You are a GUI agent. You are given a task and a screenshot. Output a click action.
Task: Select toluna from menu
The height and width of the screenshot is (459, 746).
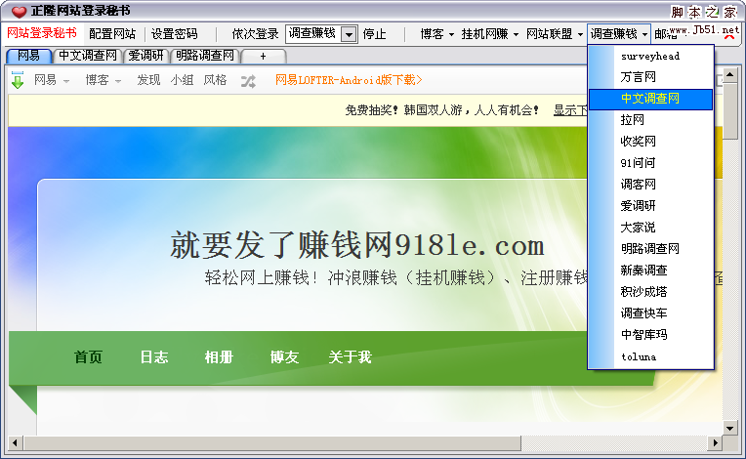tap(650, 356)
